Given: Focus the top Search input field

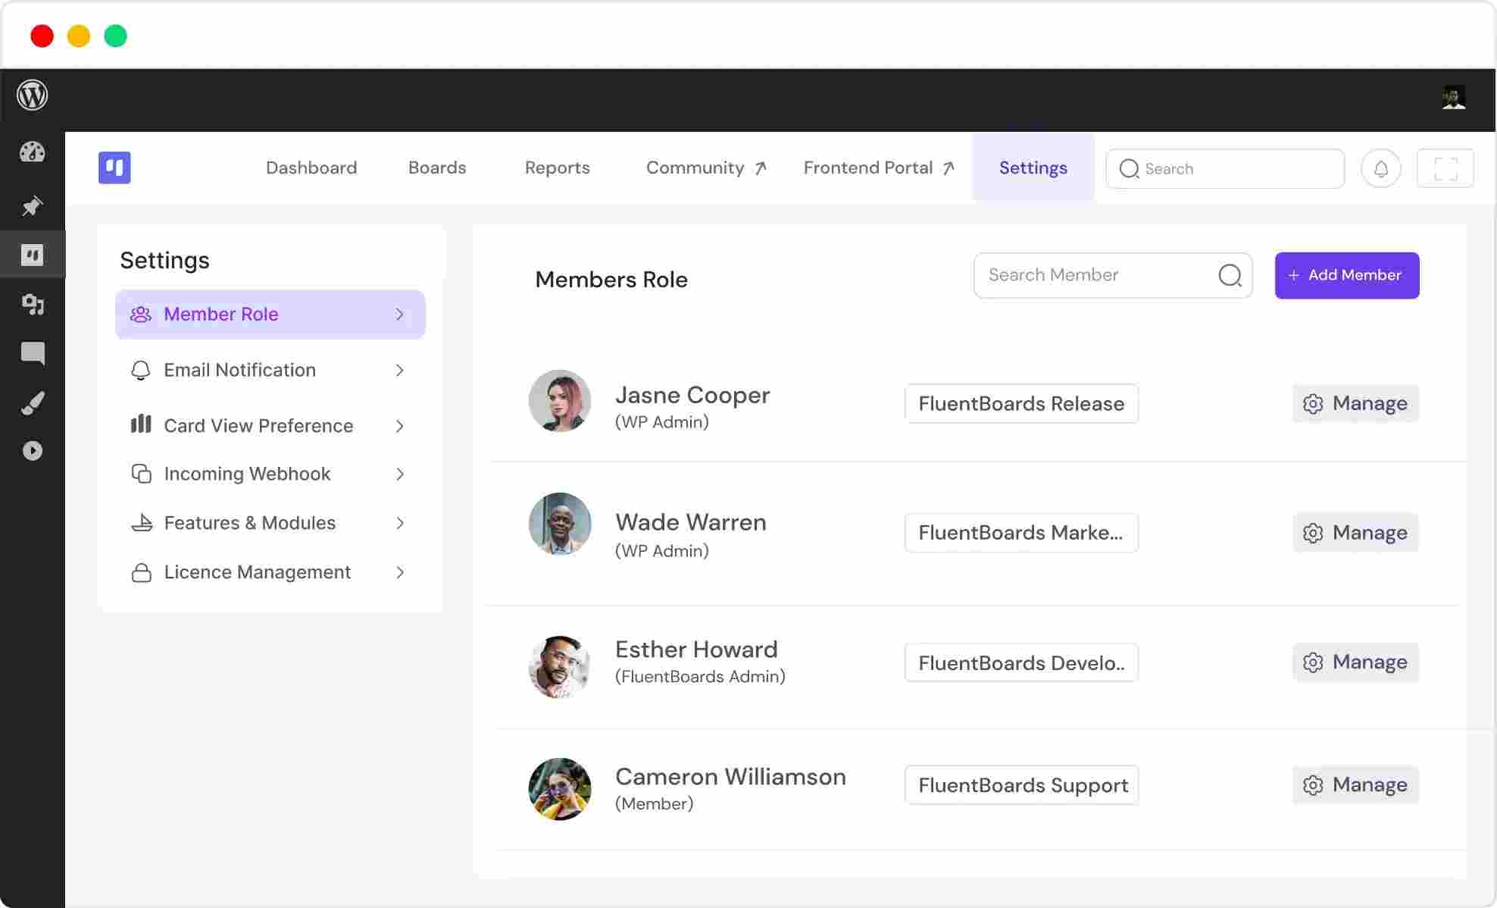Looking at the screenshot, I should 1225,168.
